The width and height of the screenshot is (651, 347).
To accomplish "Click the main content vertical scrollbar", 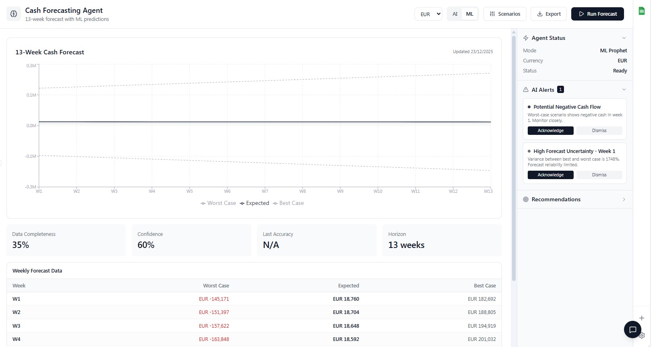I will pos(514,158).
